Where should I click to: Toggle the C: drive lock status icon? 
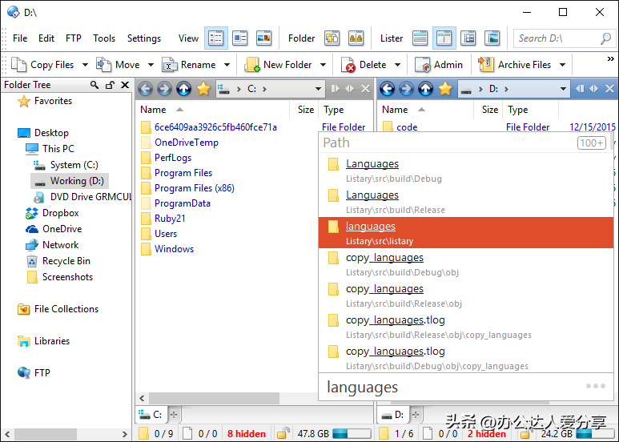point(283,434)
